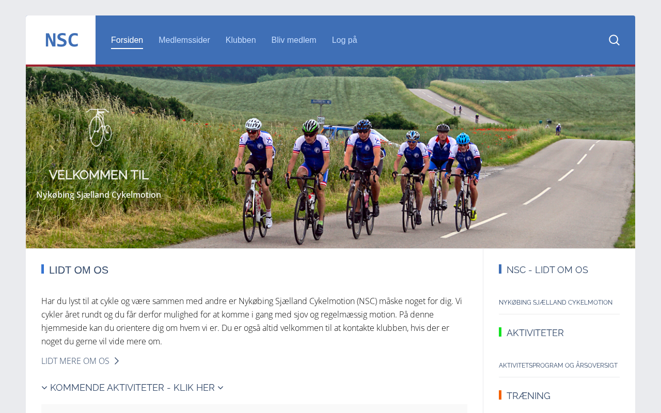661x413 pixels.
Task: Go to Bliv medlem page
Action: [294, 40]
